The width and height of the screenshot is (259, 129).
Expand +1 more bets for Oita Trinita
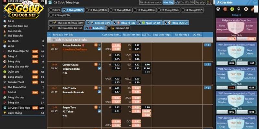pos(208,88)
